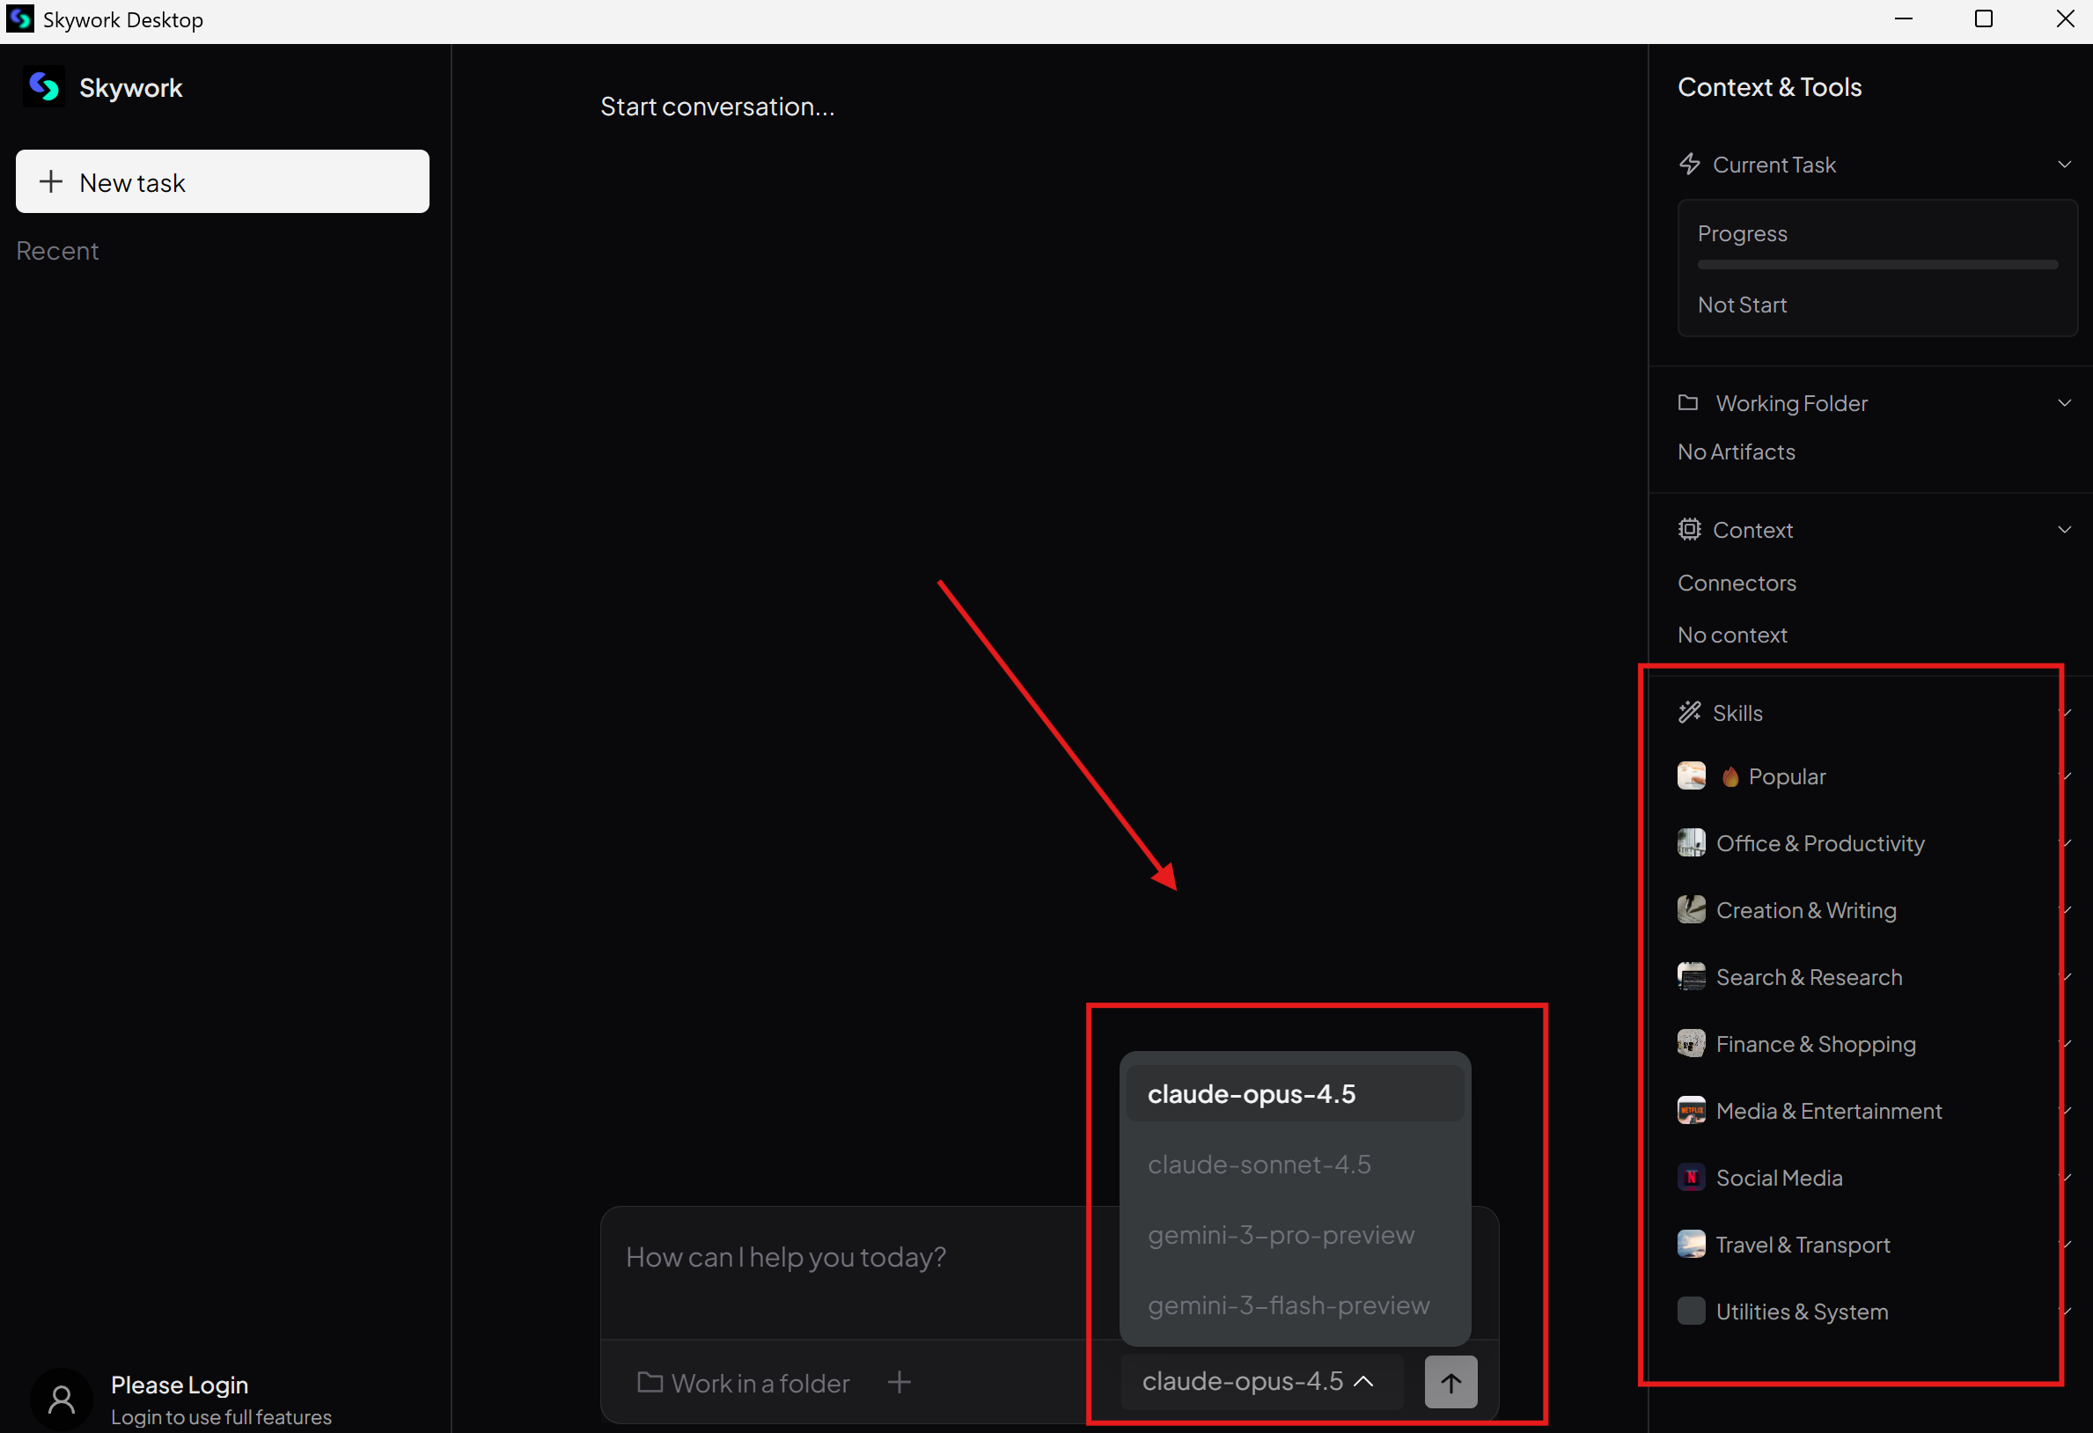
Task: Collapse the Working Folder section chevron
Action: coord(2064,402)
